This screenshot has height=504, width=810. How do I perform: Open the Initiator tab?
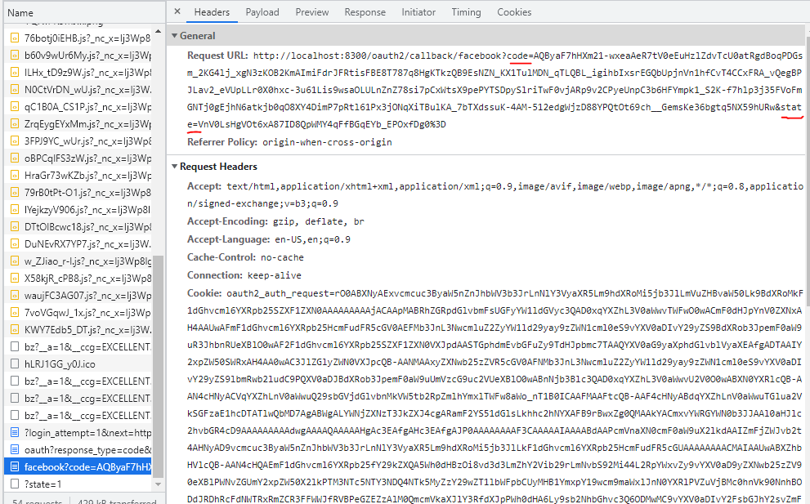[x=418, y=12]
